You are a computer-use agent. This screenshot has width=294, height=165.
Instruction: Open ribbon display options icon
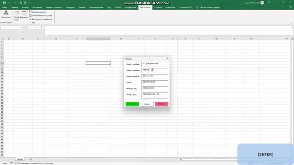pos(269,3)
